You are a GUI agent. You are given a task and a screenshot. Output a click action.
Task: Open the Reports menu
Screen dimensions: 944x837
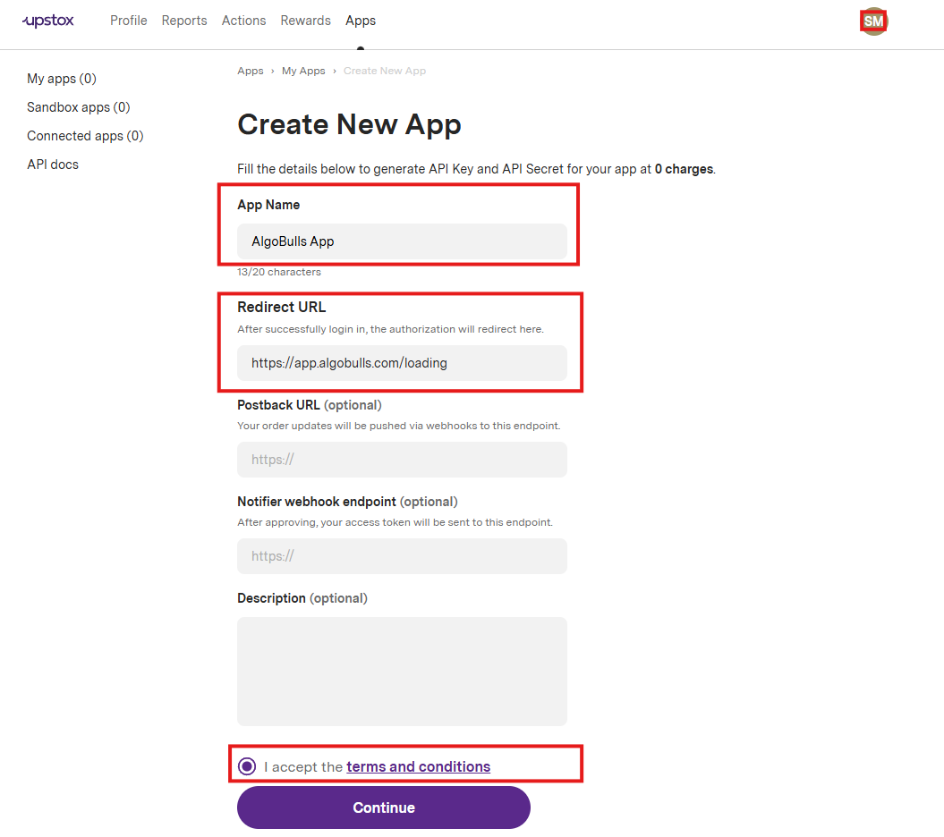point(184,21)
